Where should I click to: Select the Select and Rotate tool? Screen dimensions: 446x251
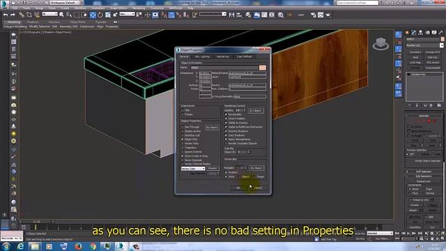[x=100, y=15]
